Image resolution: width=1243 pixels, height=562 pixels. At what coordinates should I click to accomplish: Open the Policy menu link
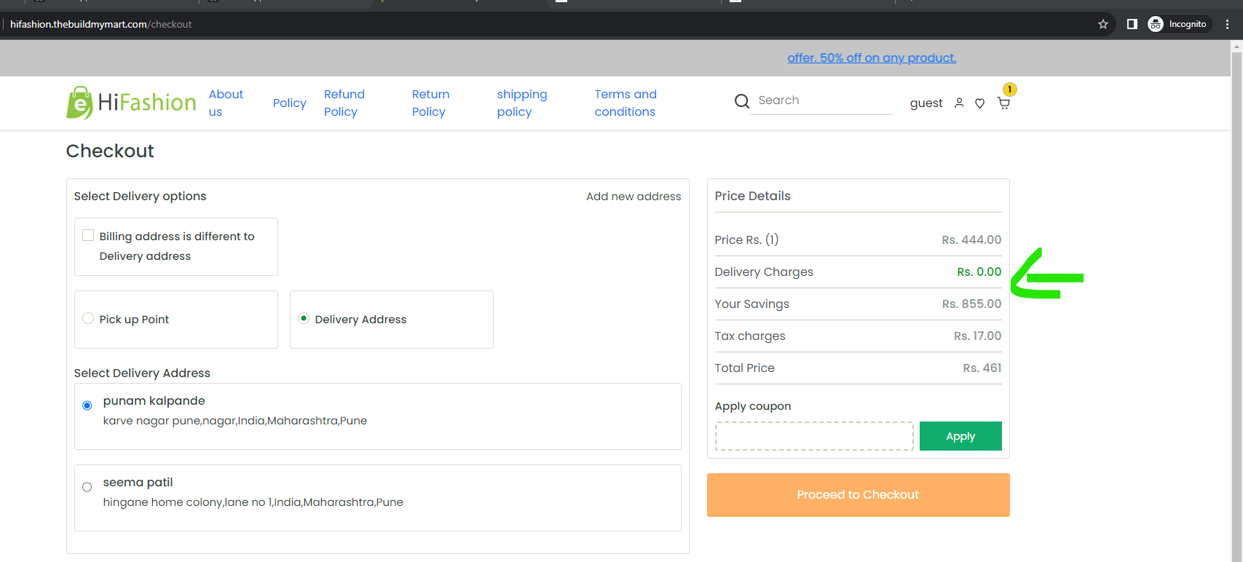pyautogui.click(x=289, y=103)
